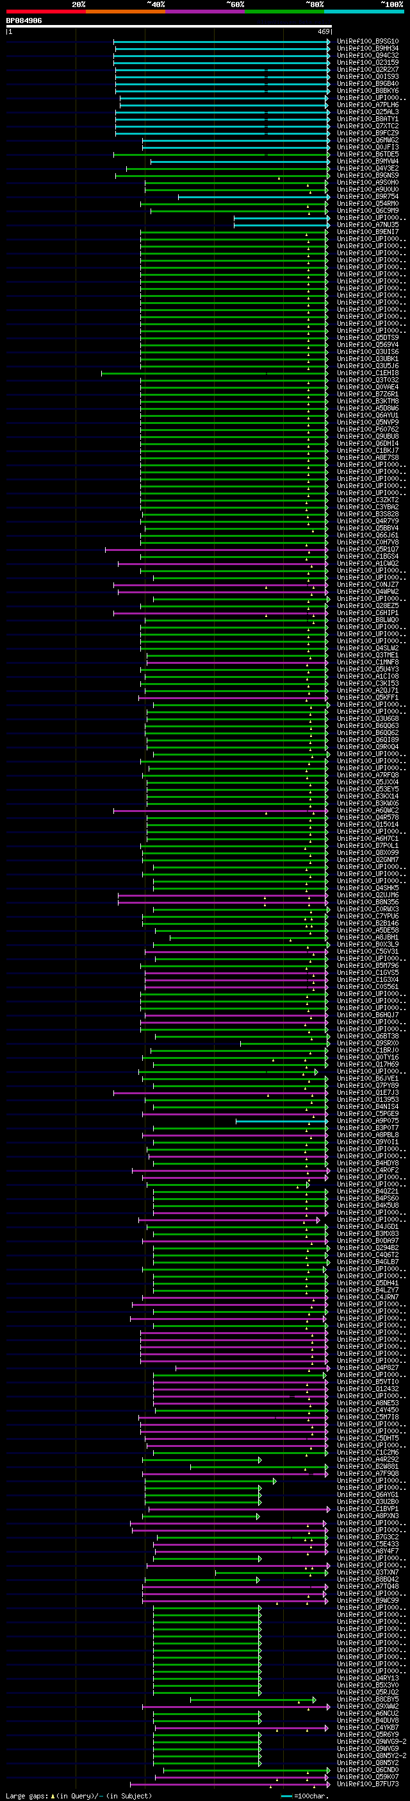This screenshot has height=1801, width=410.
Task: Select the UniRef100_C1EHI8 label
Action: point(367,373)
